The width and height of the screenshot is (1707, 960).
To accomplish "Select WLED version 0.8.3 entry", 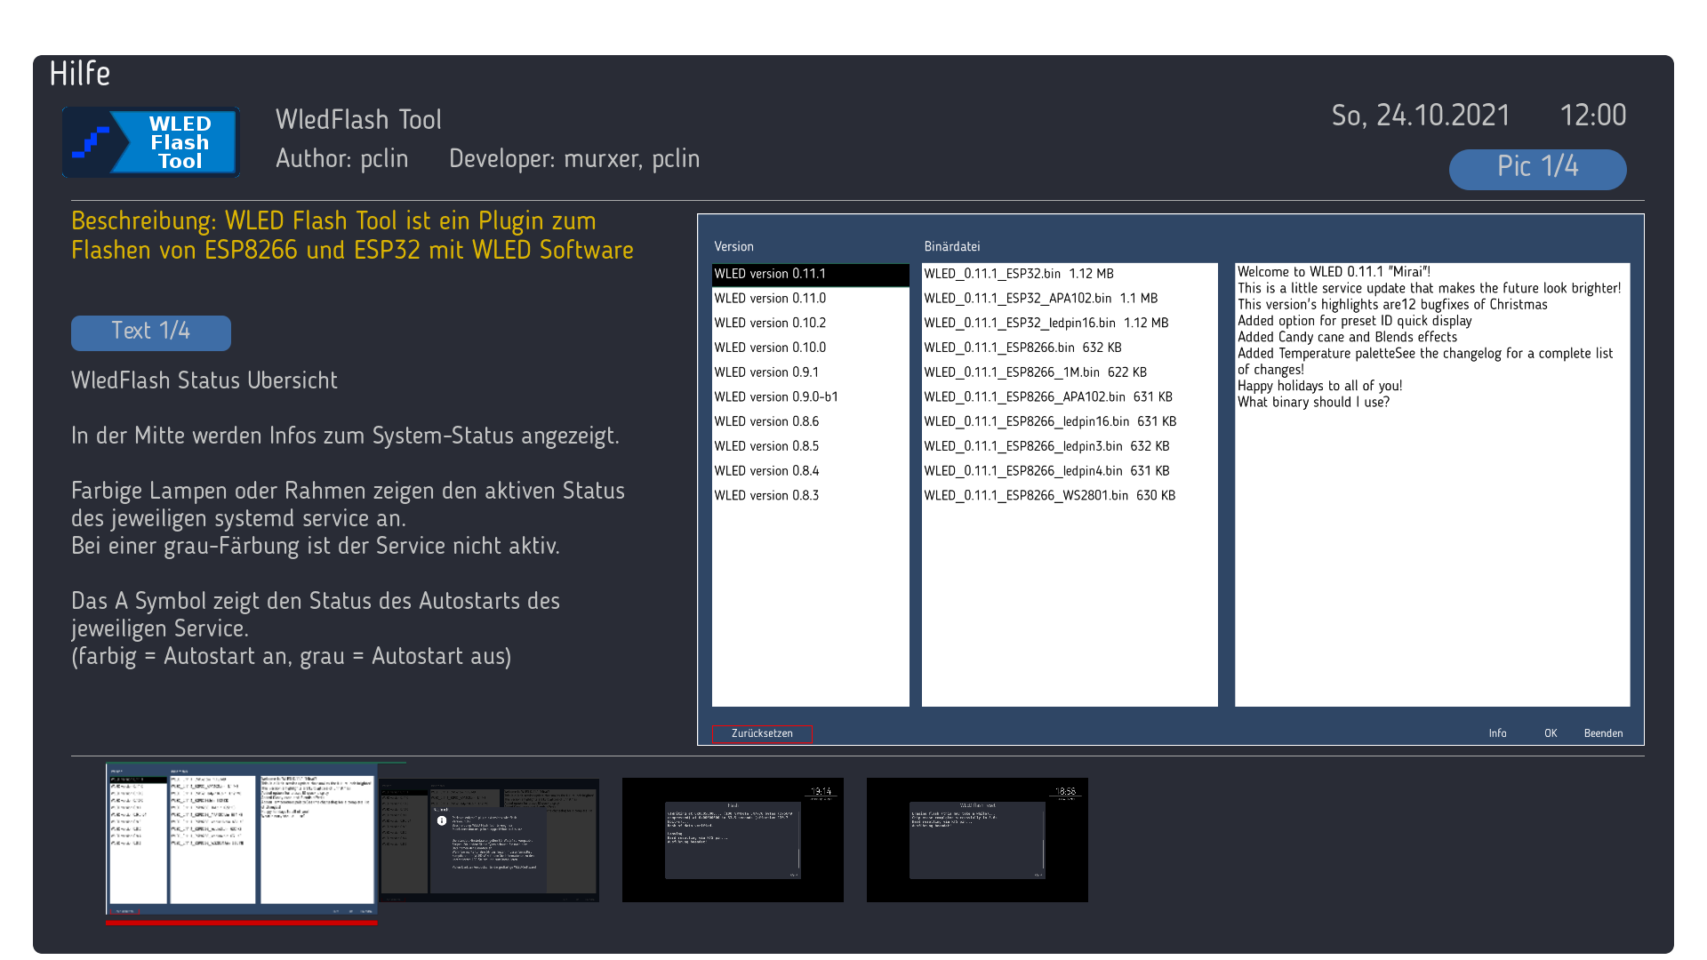I will coord(766,495).
